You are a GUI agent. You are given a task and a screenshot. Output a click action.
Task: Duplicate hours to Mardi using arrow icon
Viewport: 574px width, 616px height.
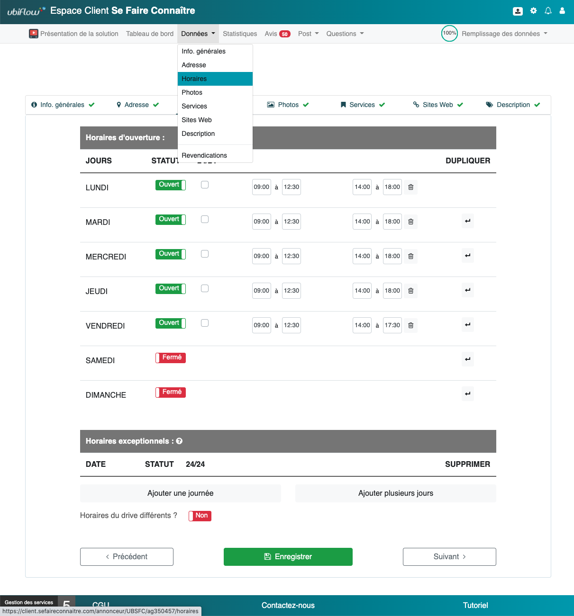click(467, 221)
